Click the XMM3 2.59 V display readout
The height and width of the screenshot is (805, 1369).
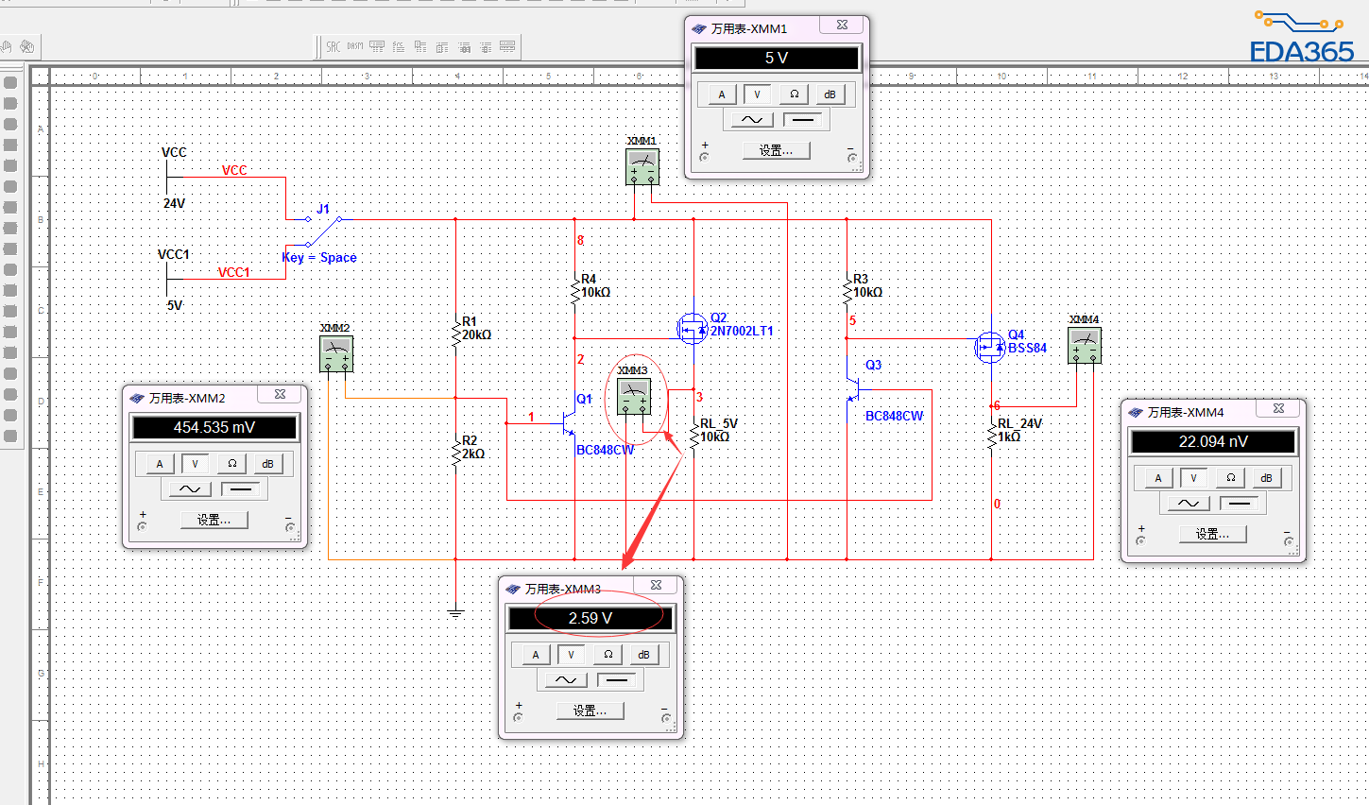(x=590, y=618)
